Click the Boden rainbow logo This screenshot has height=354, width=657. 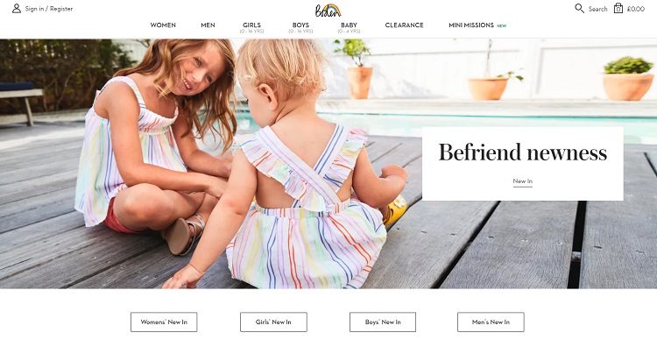click(x=328, y=10)
